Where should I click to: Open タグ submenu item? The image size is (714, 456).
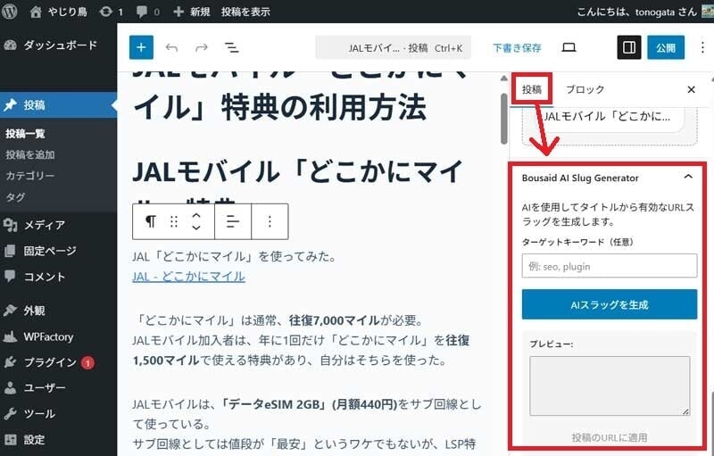point(15,196)
